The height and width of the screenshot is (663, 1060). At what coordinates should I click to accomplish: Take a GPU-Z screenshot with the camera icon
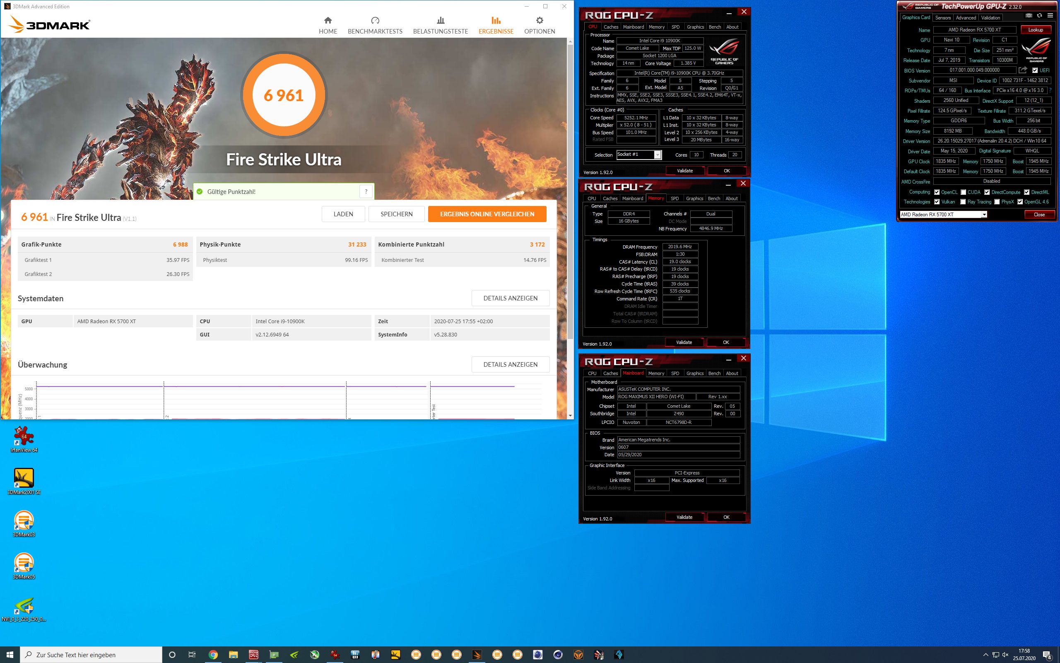[1029, 15]
